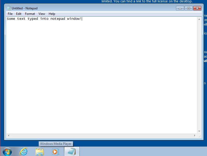This screenshot has height=156, width=207.
Task: Minimize the Notepad window
Action: pos(180,8)
